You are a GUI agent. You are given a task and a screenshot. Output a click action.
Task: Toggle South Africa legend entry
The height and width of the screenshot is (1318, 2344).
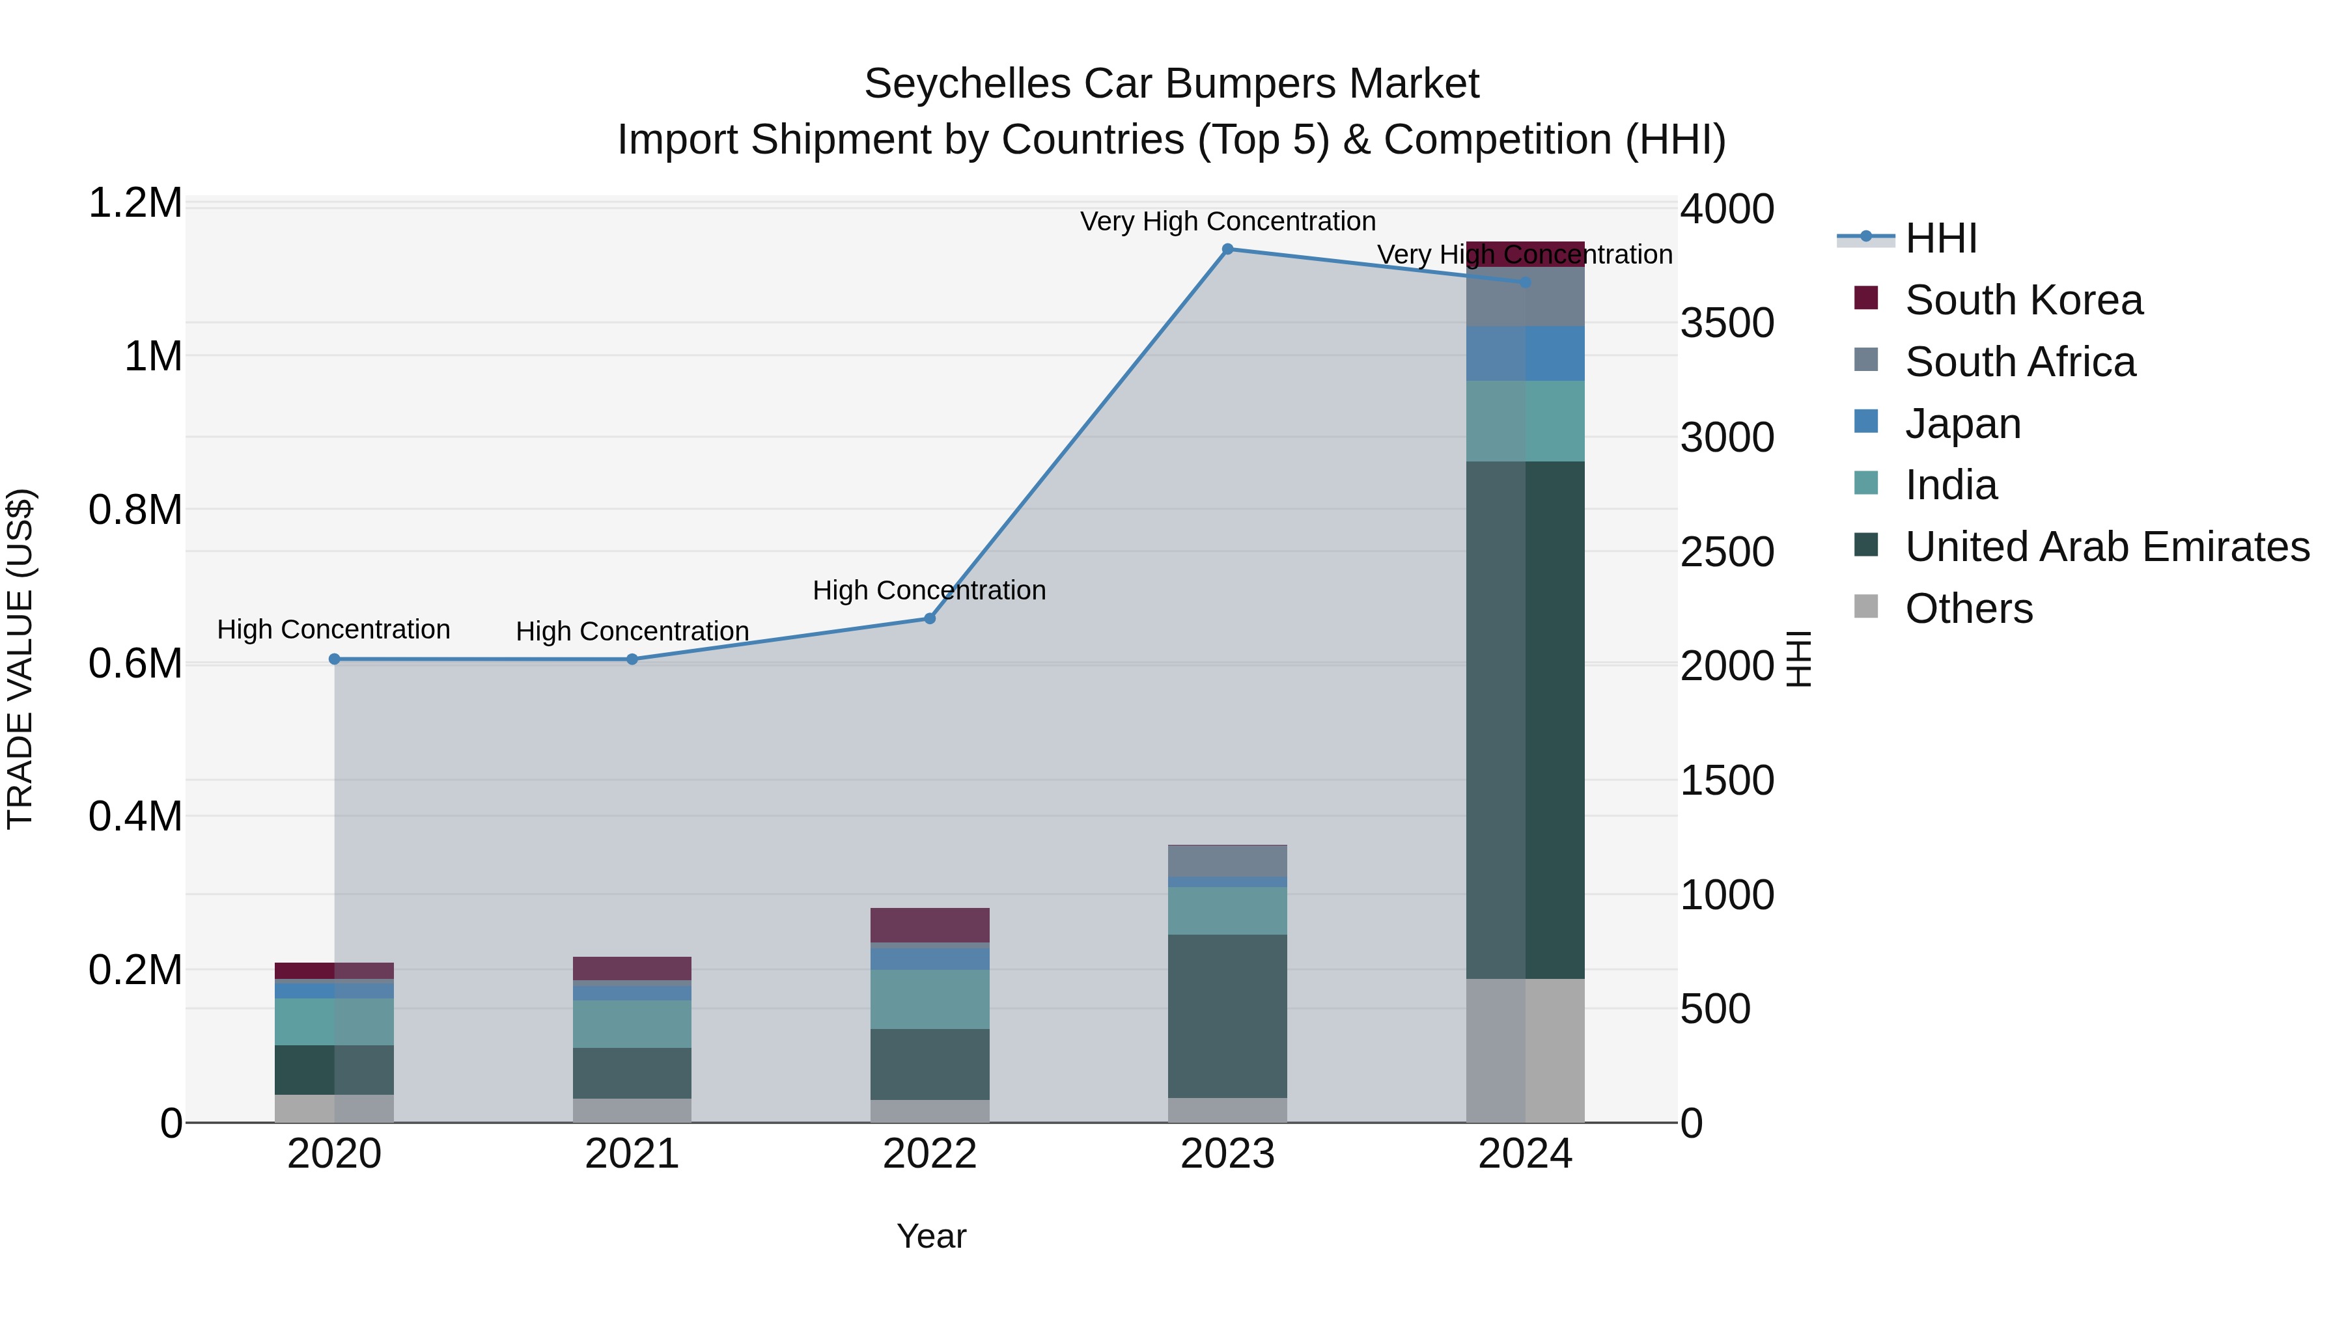pyautogui.click(x=1994, y=362)
